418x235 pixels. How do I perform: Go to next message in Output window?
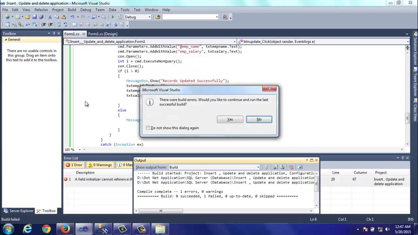(x=282, y=167)
